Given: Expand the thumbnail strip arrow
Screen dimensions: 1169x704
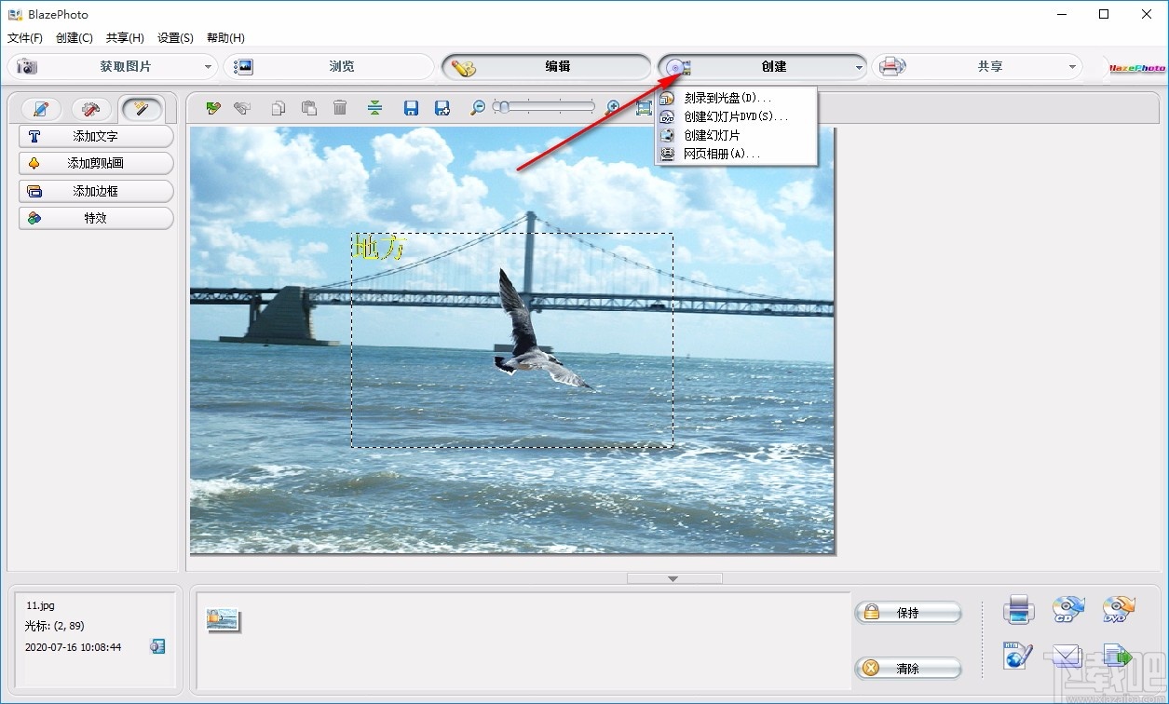Looking at the screenshot, I should (673, 577).
